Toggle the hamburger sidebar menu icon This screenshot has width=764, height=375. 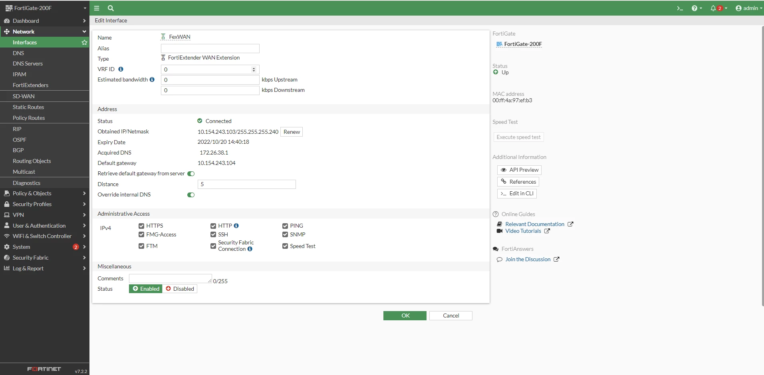[97, 8]
